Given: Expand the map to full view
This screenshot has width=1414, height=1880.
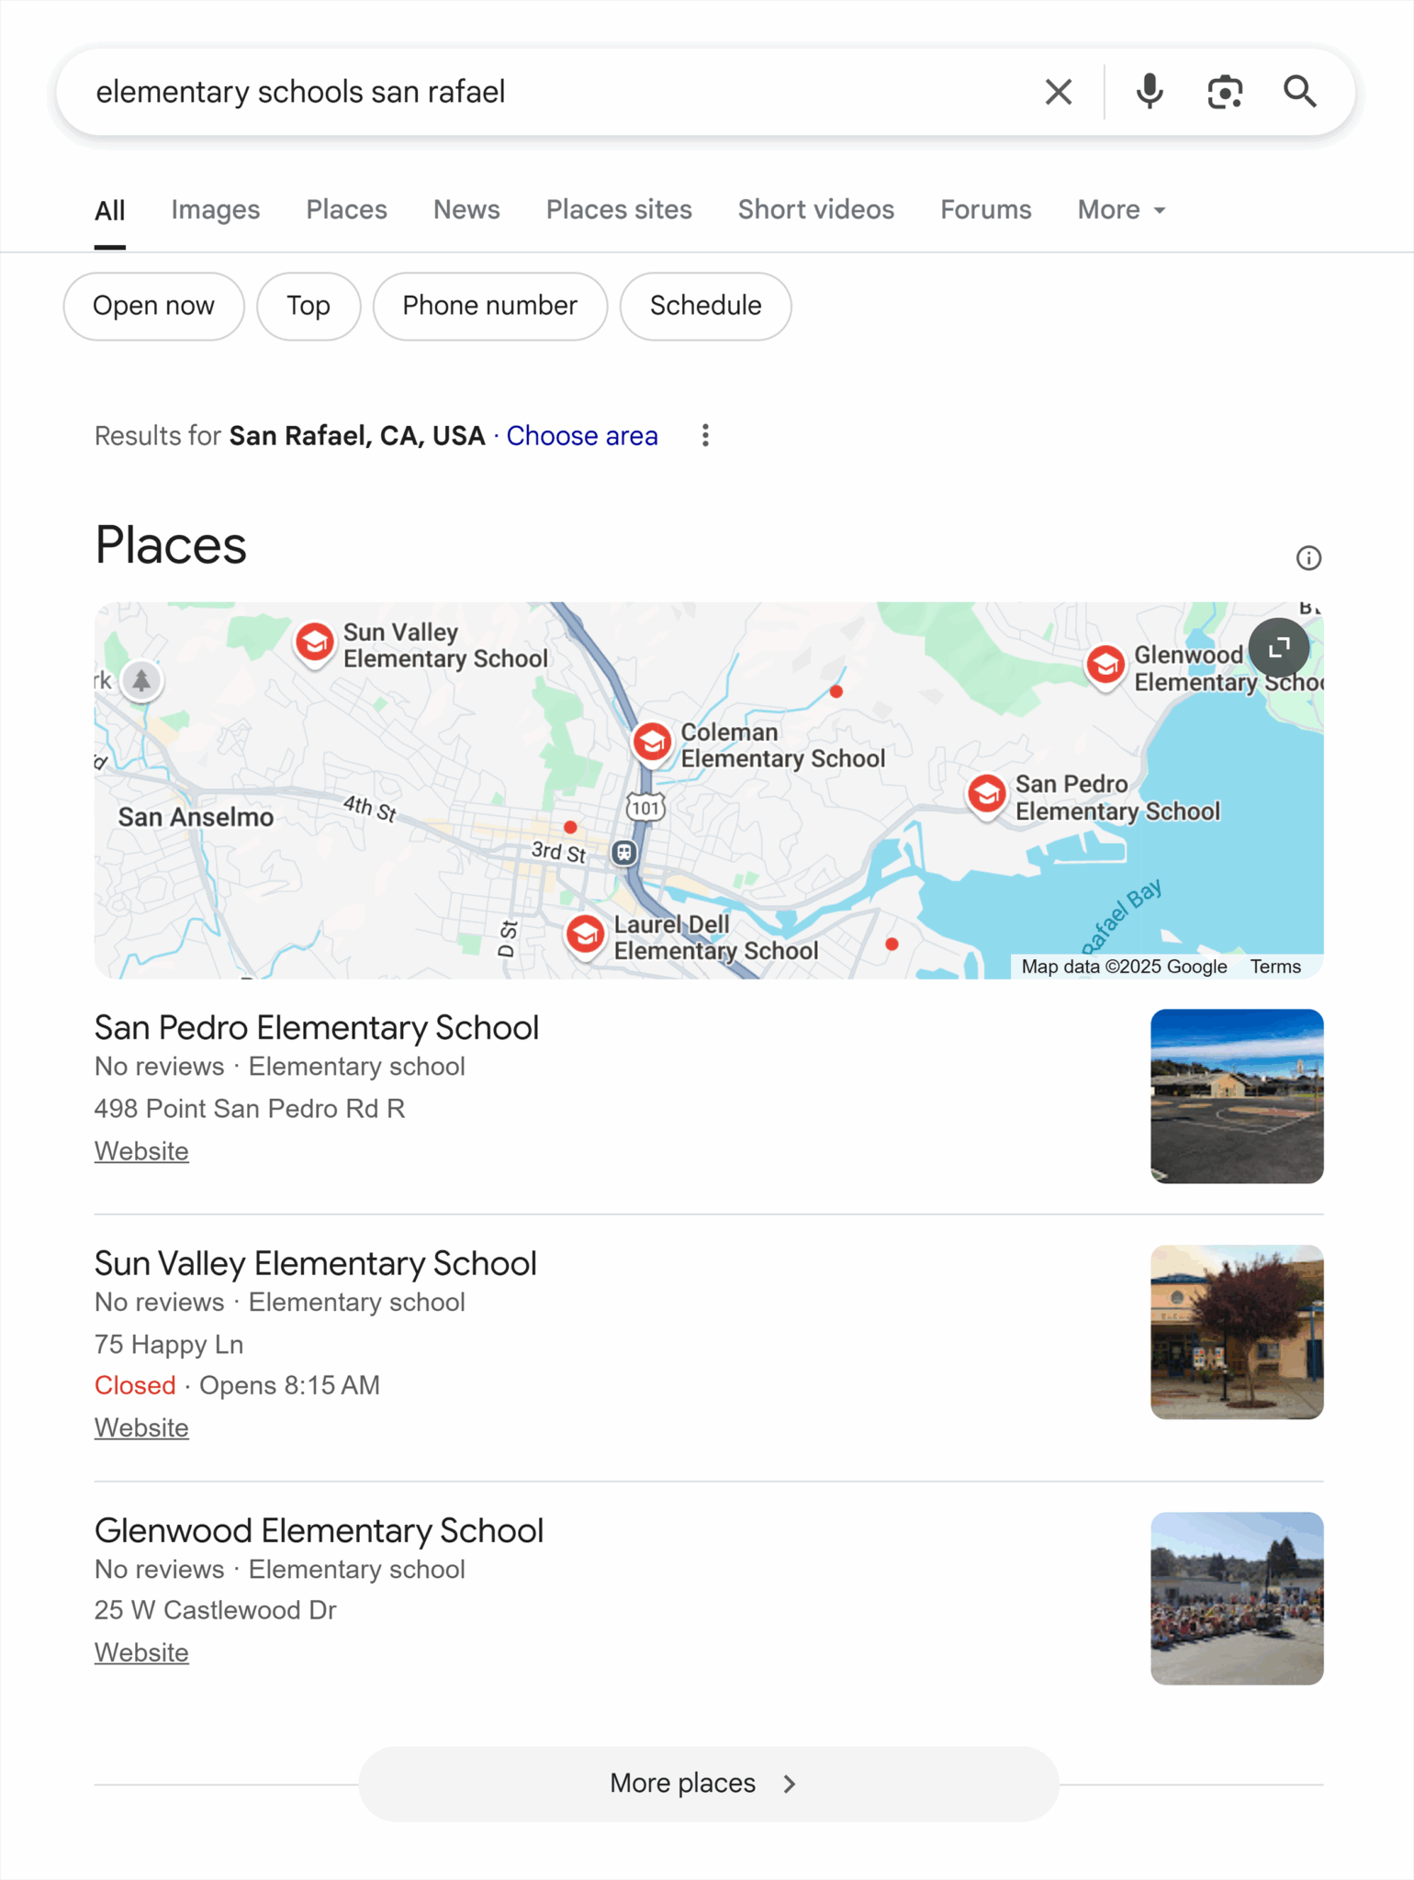Looking at the screenshot, I should point(1279,649).
